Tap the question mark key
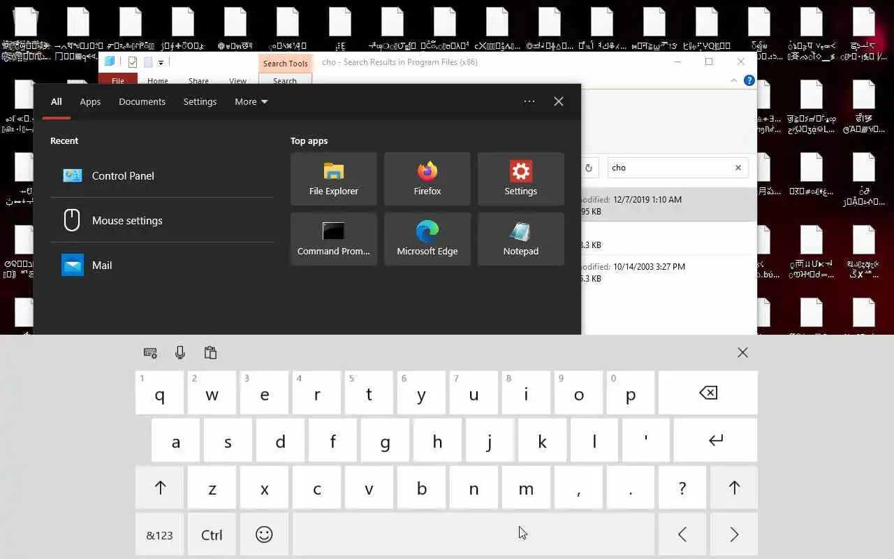The width and height of the screenshot is (894, 559). click(682, 488)
